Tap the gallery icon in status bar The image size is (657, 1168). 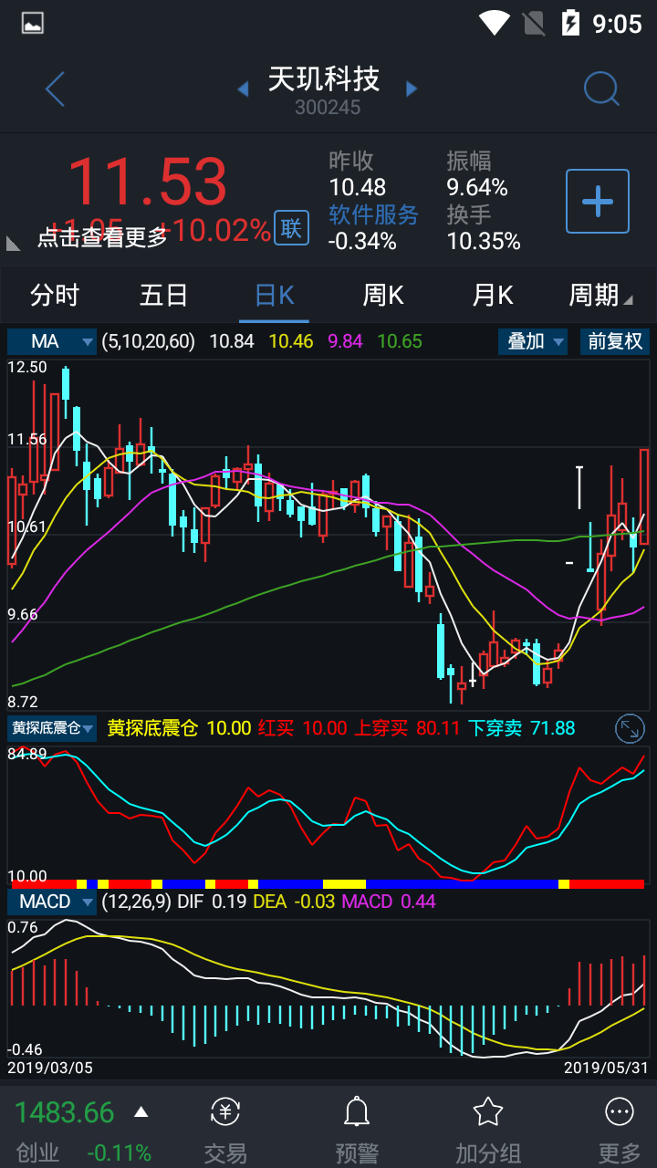[x=33, y=23]
